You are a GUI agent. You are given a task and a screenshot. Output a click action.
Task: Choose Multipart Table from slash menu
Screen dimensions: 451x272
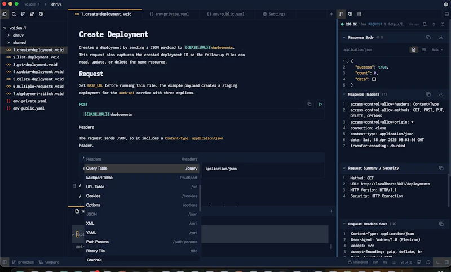tap(142, 178)
